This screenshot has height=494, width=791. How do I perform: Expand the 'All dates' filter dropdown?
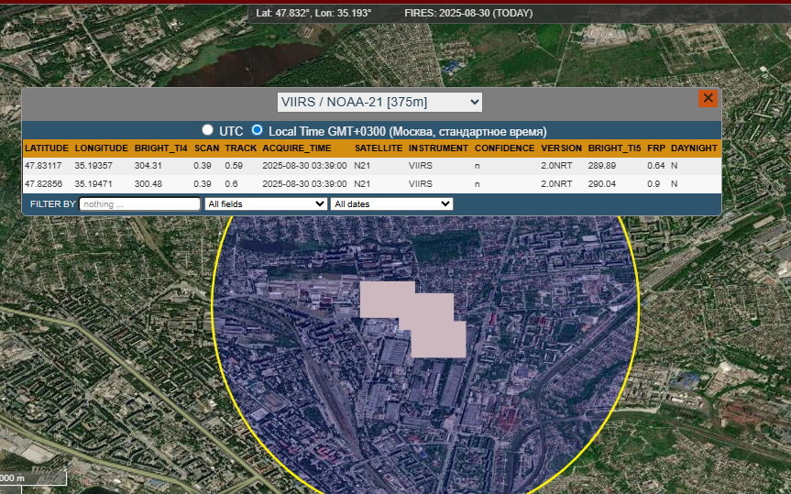(x=391, y=203)
